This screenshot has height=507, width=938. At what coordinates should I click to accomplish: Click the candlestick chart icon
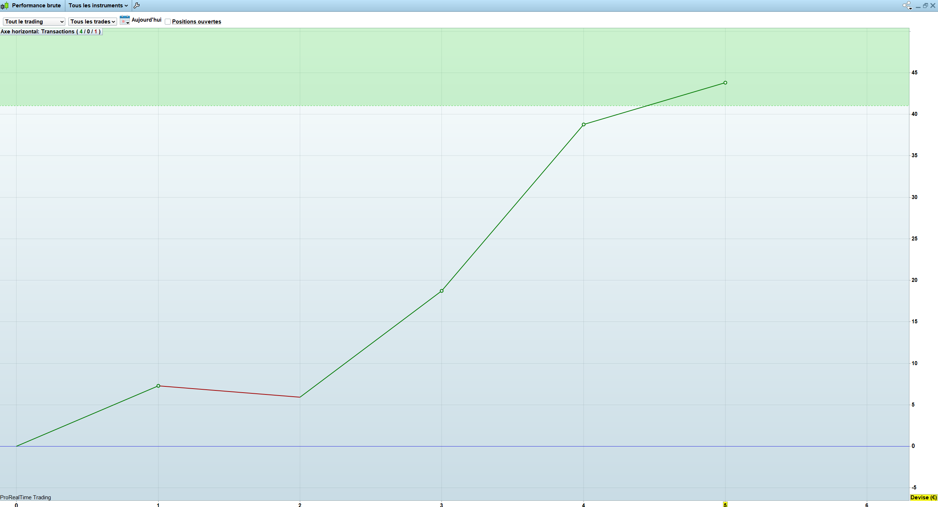click(5, 5)
